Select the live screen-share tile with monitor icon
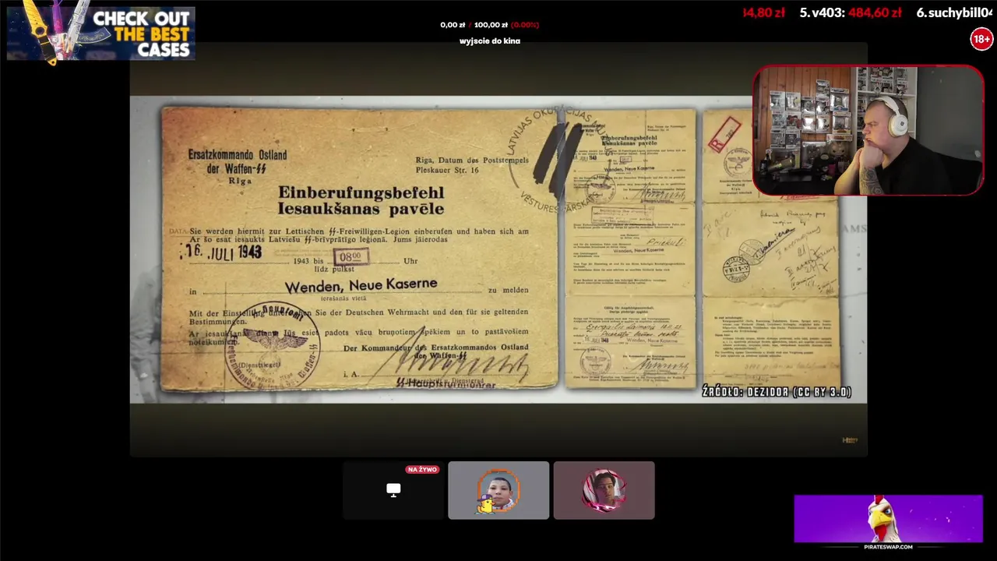Image resolution: width=997 pixels, height=561 pixels. point(393,490)
